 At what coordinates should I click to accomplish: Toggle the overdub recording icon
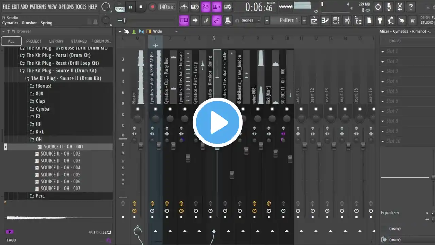click(x=216, y=7)
